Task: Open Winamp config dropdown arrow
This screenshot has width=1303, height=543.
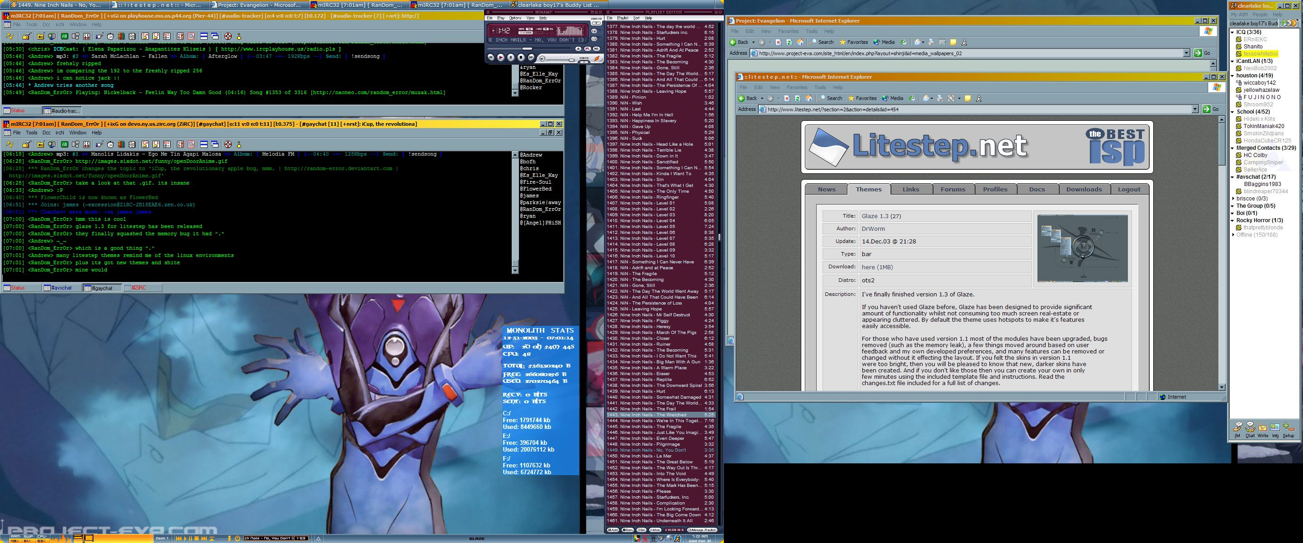Action: (584, 62)
